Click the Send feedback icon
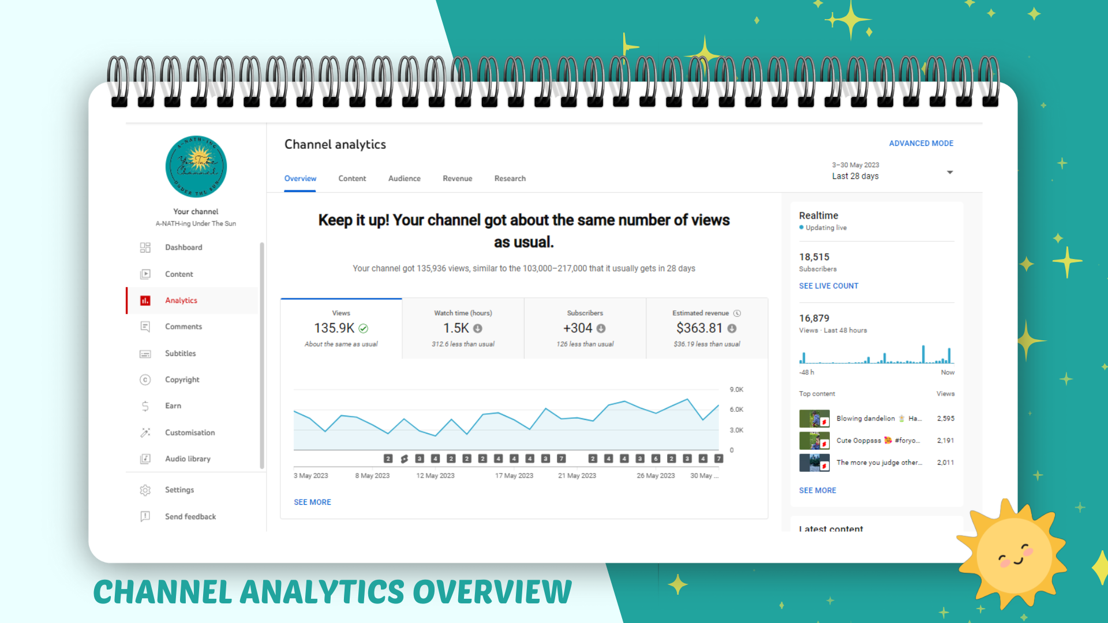Image resolution: width=1108 pixels, height=623 pixels. click(x=145, y=516)
